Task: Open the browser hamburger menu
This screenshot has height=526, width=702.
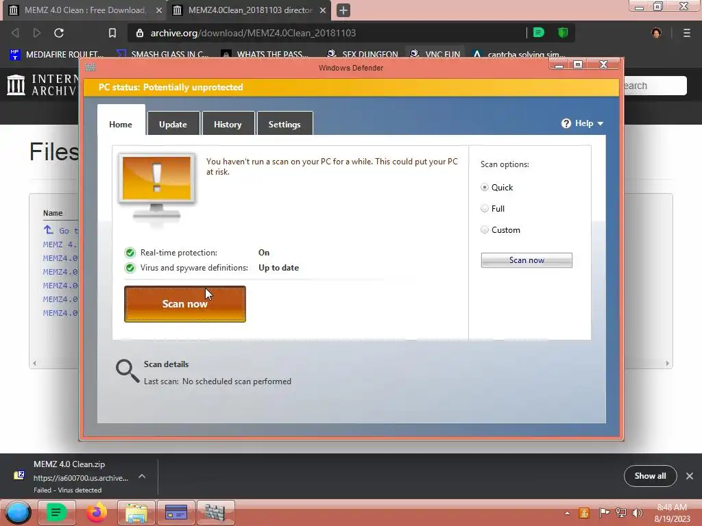Action: [x=686, y=33]
